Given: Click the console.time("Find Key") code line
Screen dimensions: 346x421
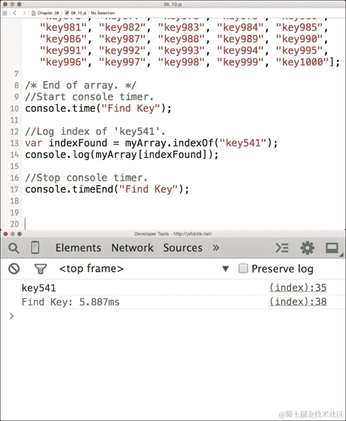Looking at the screenshot, I should [x=98, y=109].
